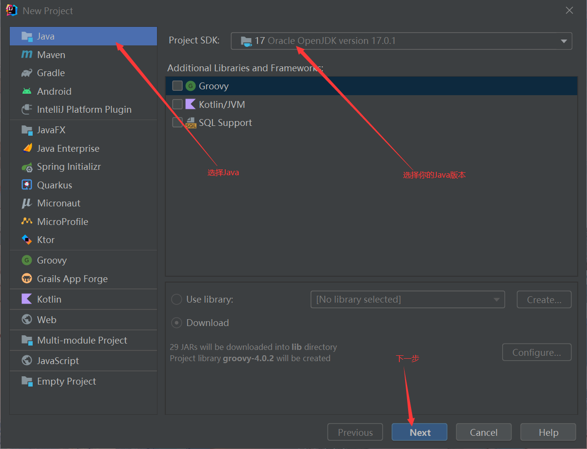Click the Maven icon in project list
This screenshot has height=449, width=587.
pyautogui.click(x=27, y=55)
